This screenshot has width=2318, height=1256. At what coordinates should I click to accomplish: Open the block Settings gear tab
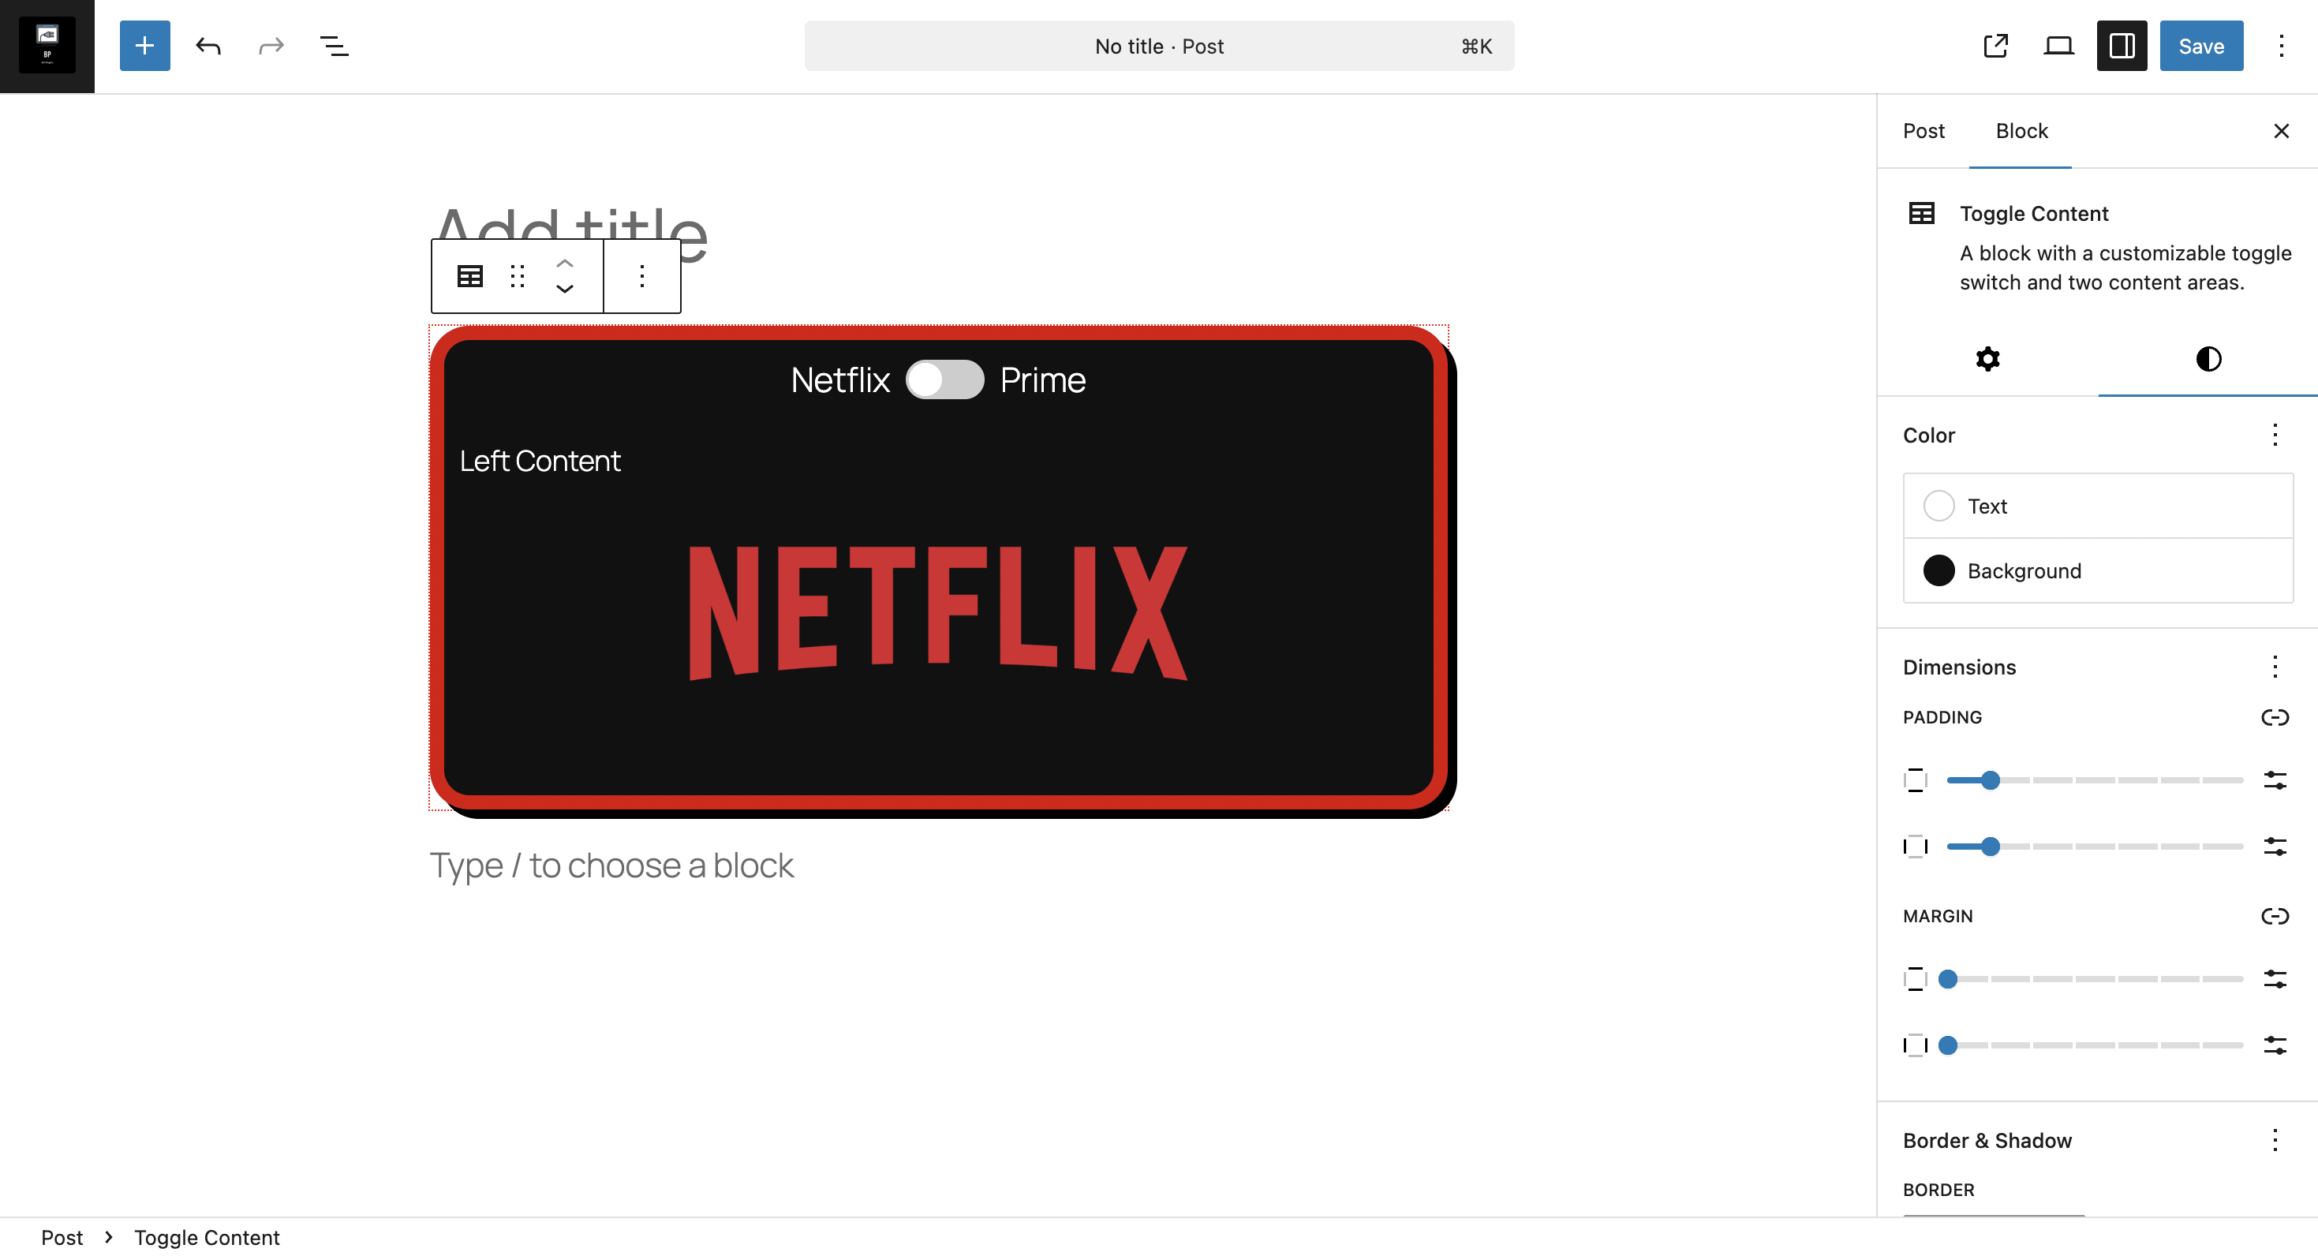pyautogui.click(x=1987, y=359)
